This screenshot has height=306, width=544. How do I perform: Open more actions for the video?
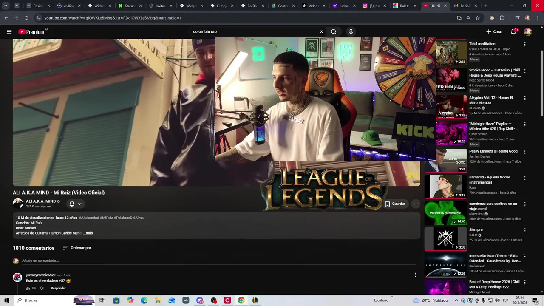click(416, 204)
